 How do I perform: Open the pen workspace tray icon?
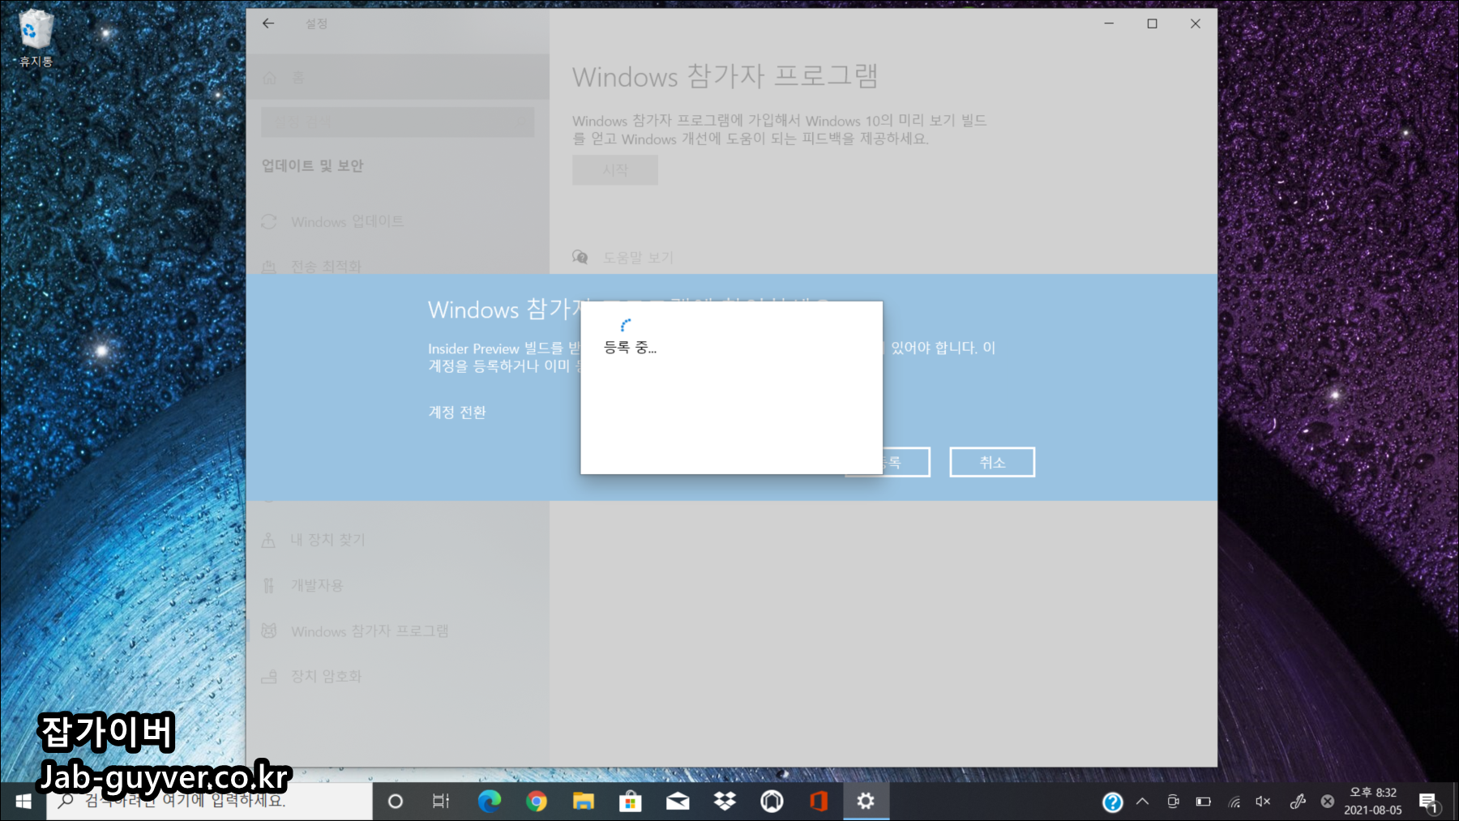[1298, 802]
